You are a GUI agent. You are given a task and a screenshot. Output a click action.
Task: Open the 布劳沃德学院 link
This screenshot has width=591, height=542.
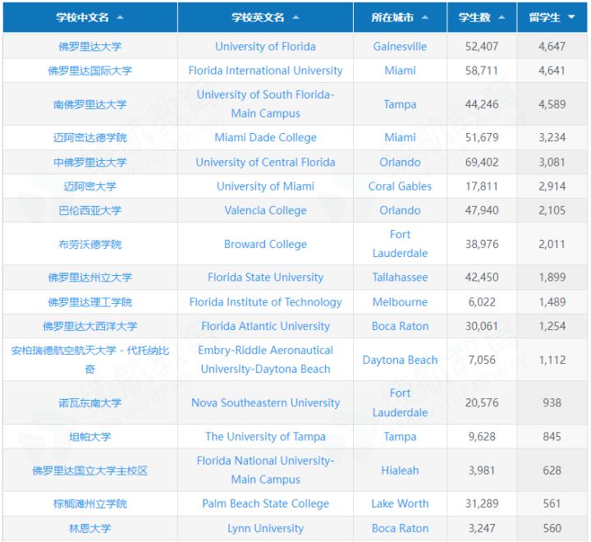click(90, 245)
